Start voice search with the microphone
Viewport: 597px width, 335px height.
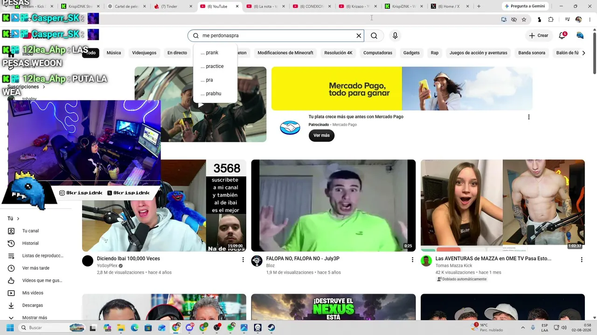pyautogui.click(x=395, y=36)
